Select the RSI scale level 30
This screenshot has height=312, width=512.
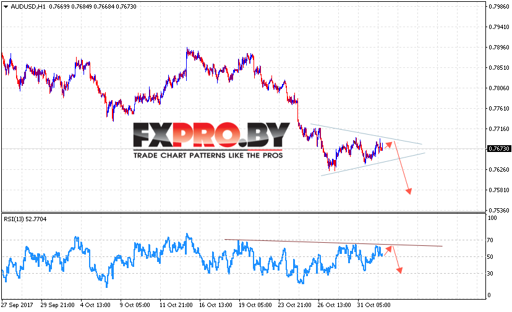[490, 274]
